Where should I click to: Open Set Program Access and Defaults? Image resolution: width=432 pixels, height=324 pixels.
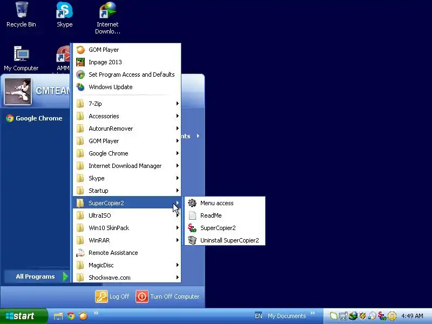127,75
